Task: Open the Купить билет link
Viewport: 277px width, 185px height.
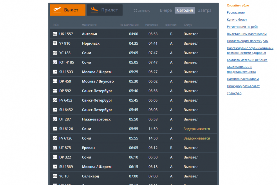Action: [237, 20]
